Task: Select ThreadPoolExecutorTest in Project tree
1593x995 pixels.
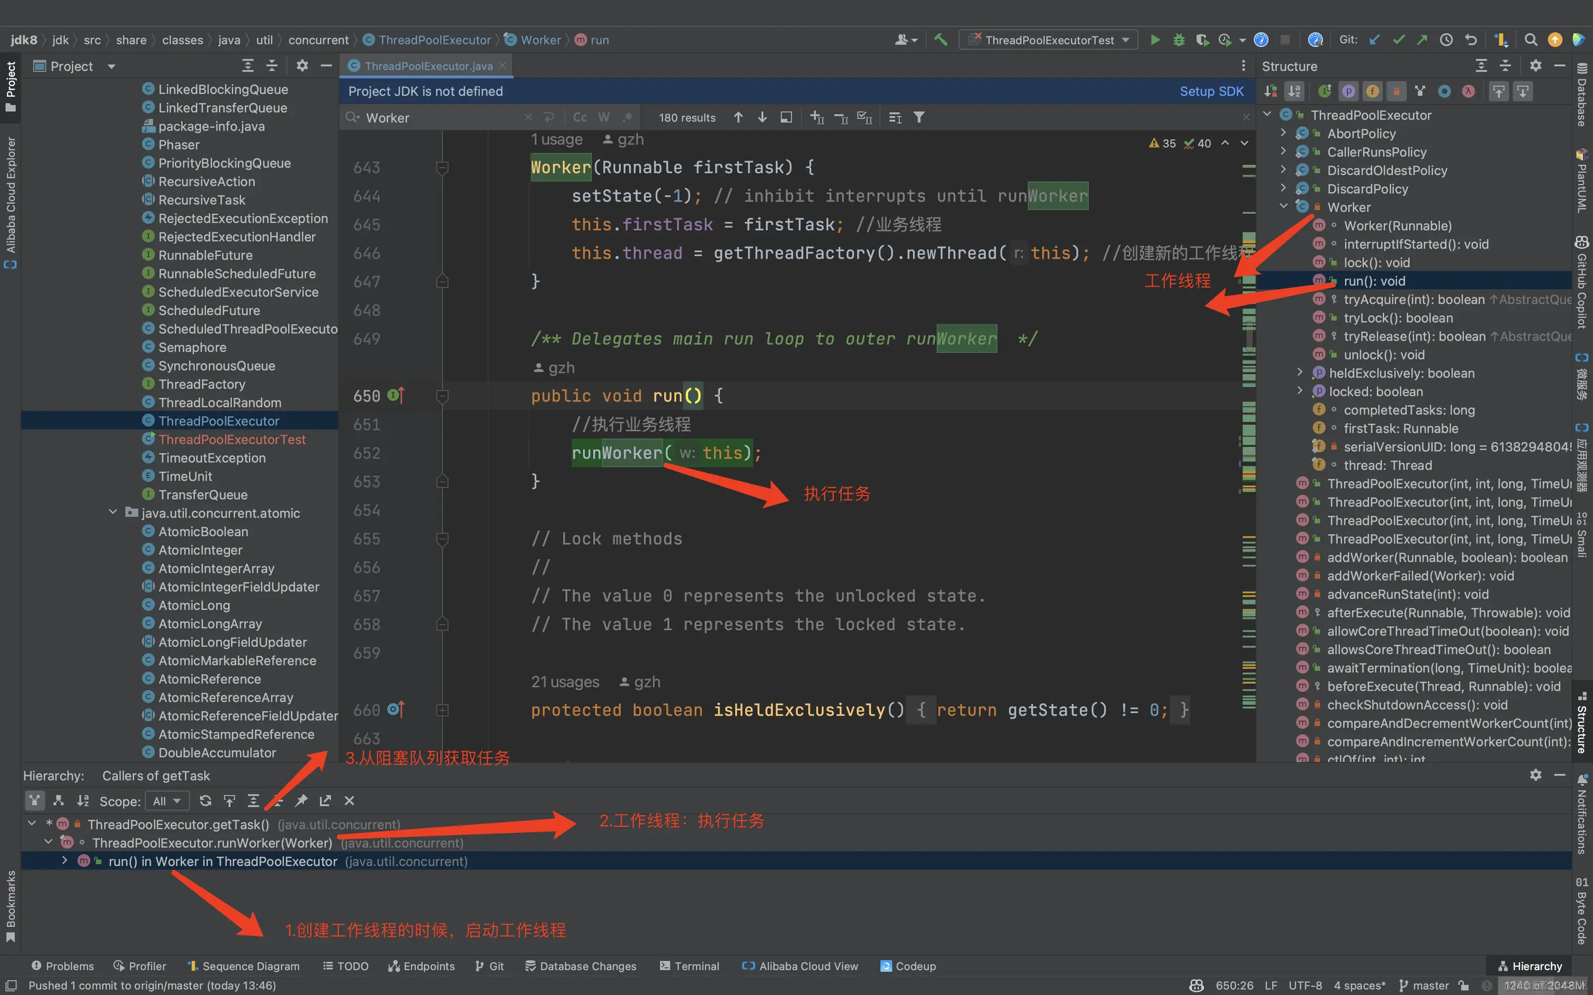Action: [232, 439]
